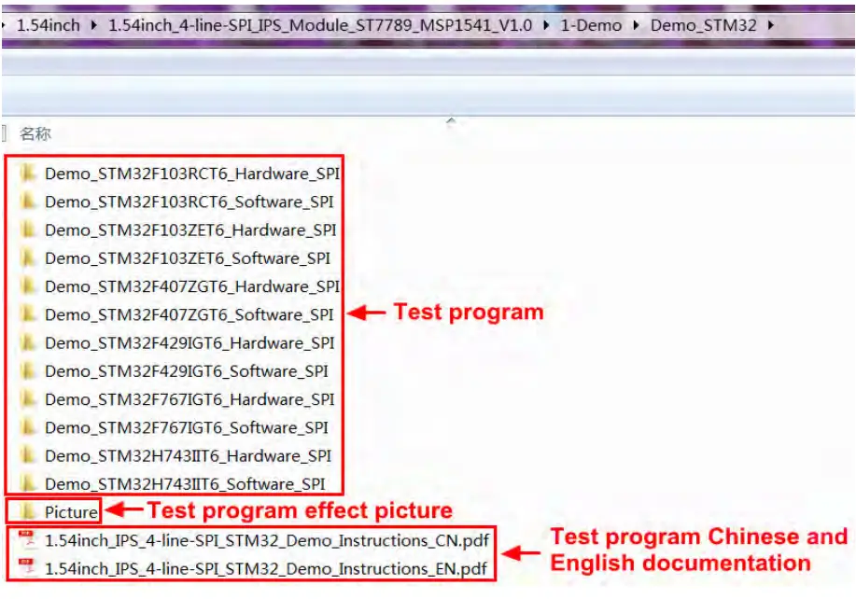Jump to 1-Demo breadcrumb segment
Viewport: 856px width, 599px height.
point(591,25)
